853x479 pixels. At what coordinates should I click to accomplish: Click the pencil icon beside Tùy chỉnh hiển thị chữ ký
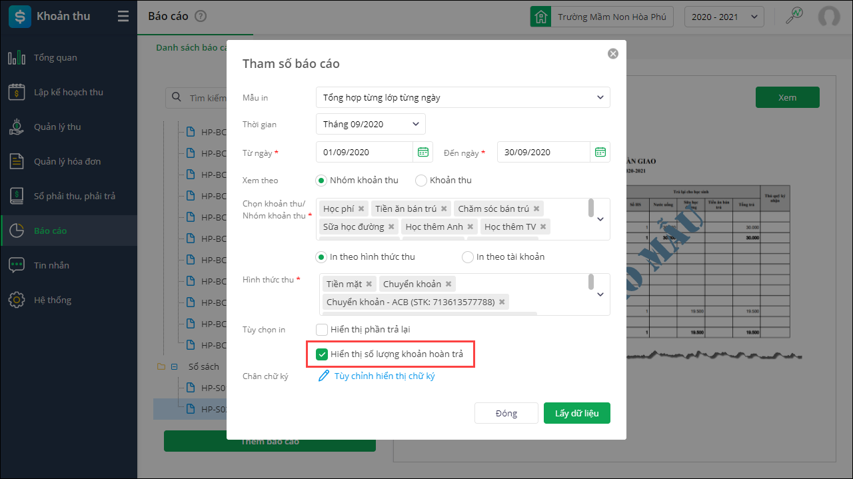point(324,376)
